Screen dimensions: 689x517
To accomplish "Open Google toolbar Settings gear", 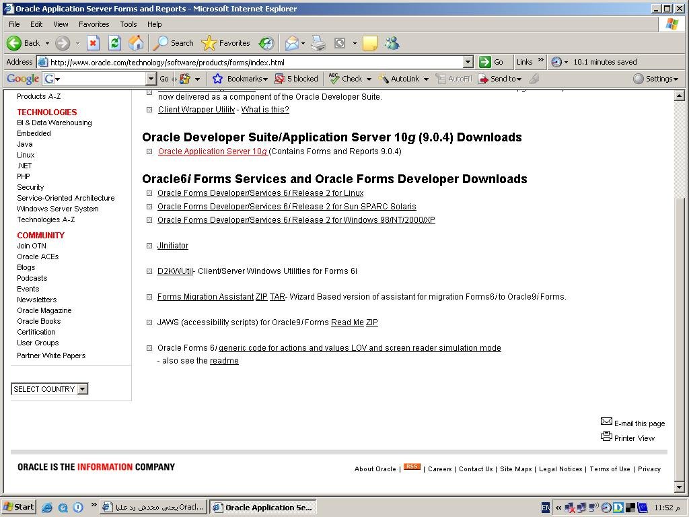I will click(x=638, y=79).
